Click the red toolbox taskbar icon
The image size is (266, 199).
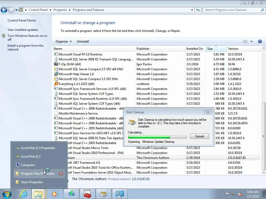pyautogui.click(x=87, y=194)
